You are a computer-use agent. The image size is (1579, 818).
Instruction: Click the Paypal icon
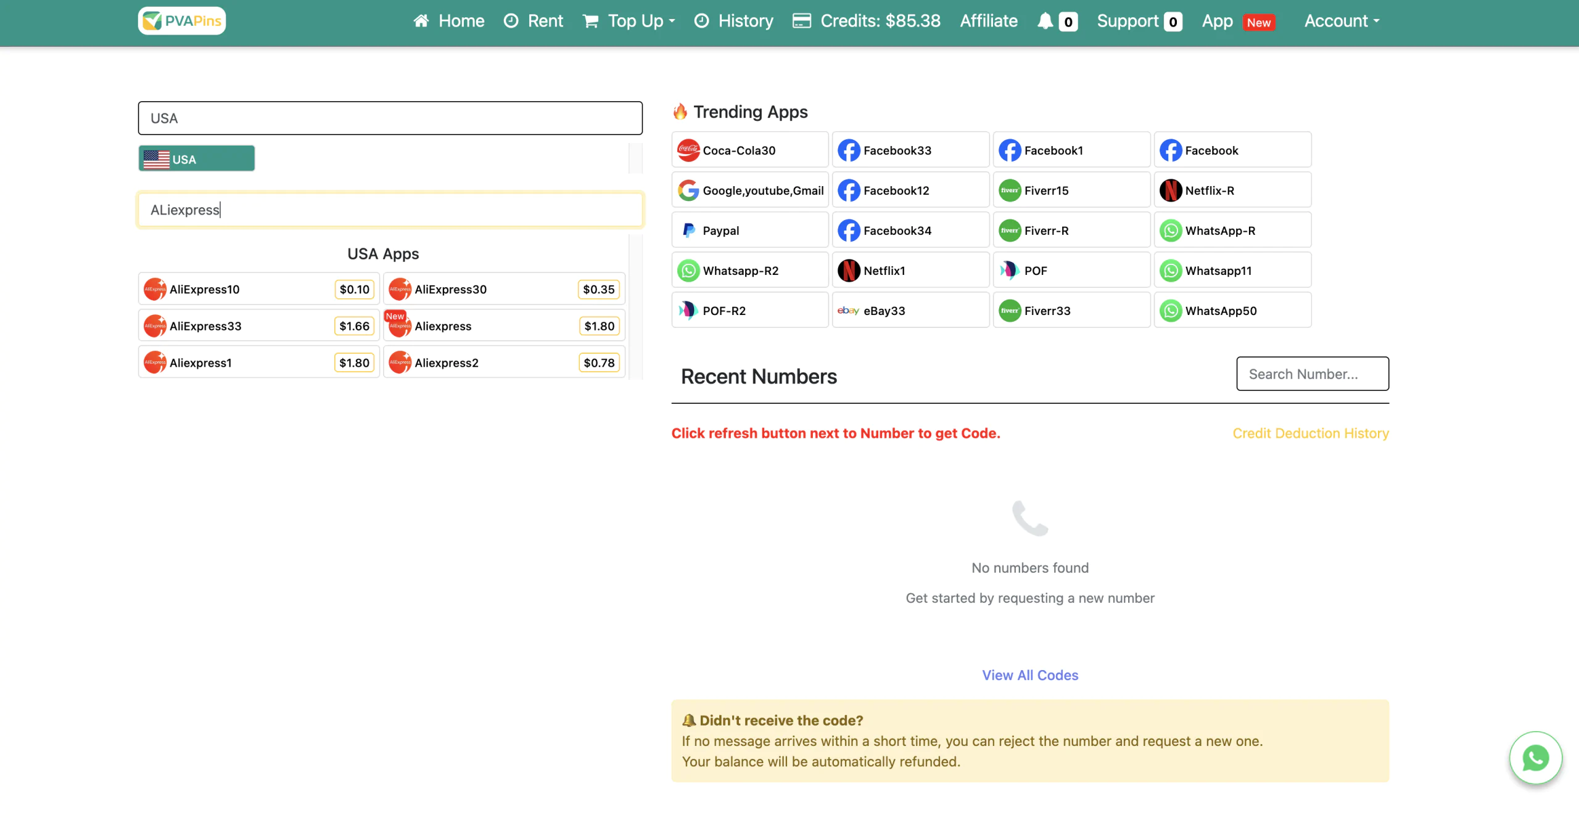coord(688,230)
